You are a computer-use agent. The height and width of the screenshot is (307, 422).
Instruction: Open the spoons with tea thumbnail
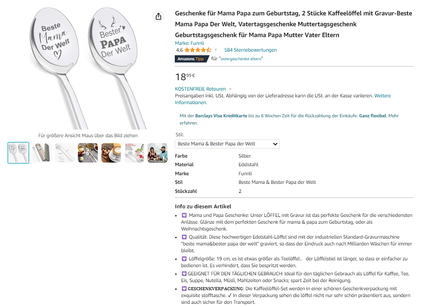88,153
